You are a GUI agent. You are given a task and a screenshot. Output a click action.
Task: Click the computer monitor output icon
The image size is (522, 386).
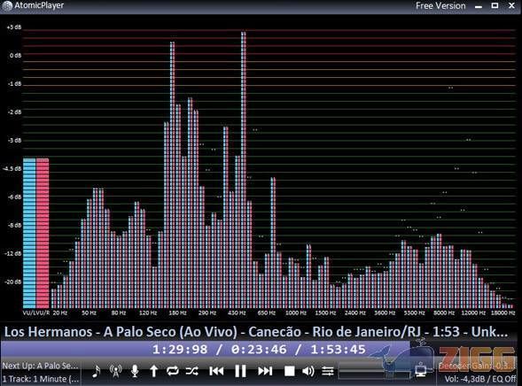[421, 370]
